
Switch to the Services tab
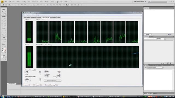(39, 17)
